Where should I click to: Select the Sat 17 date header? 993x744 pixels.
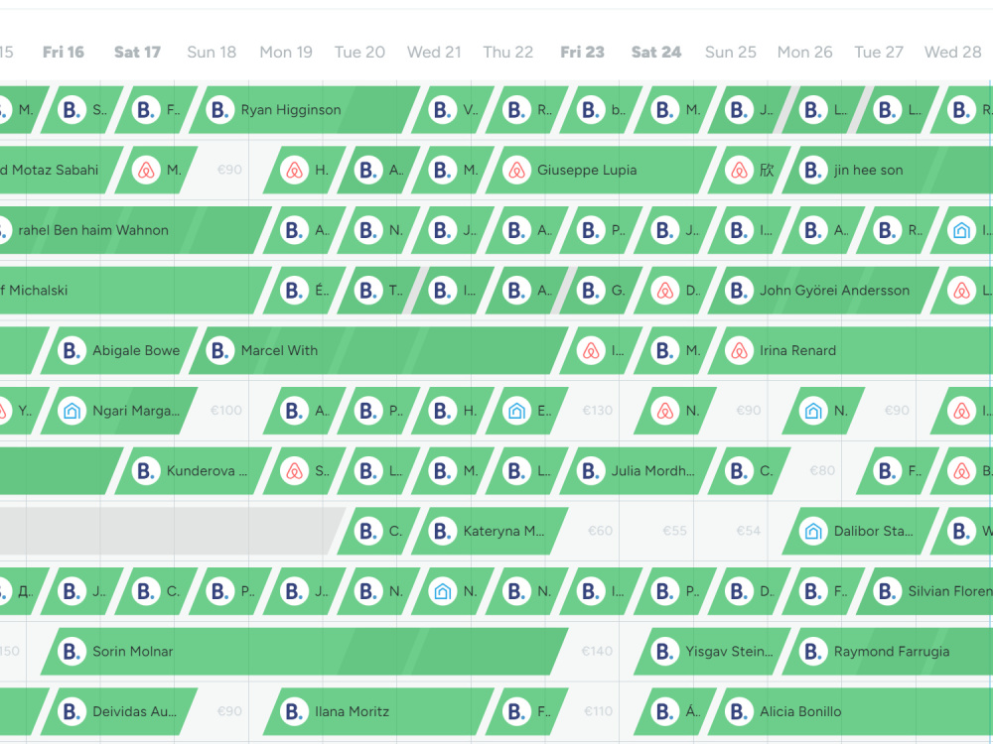(137, 52)
